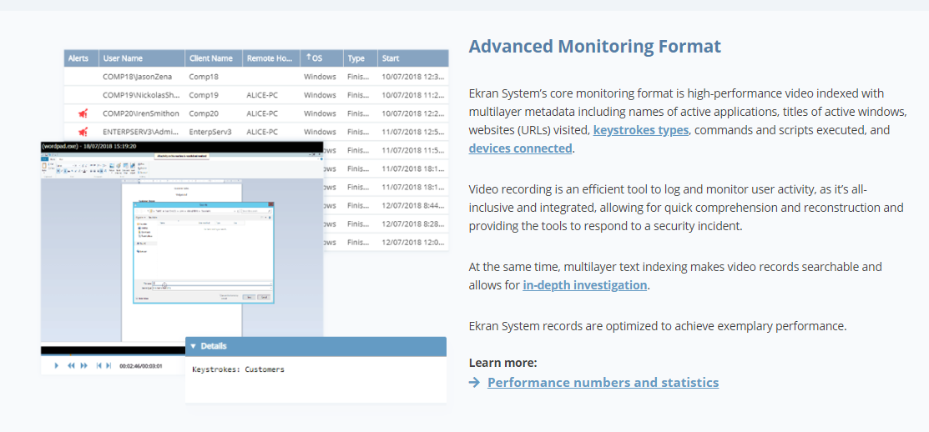929x432 pixels.
Task: Click start time 11/07/2018 12:5... cell
Action: 413,132
